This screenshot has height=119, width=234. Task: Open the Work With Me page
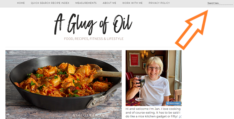(x=132, y=3)
